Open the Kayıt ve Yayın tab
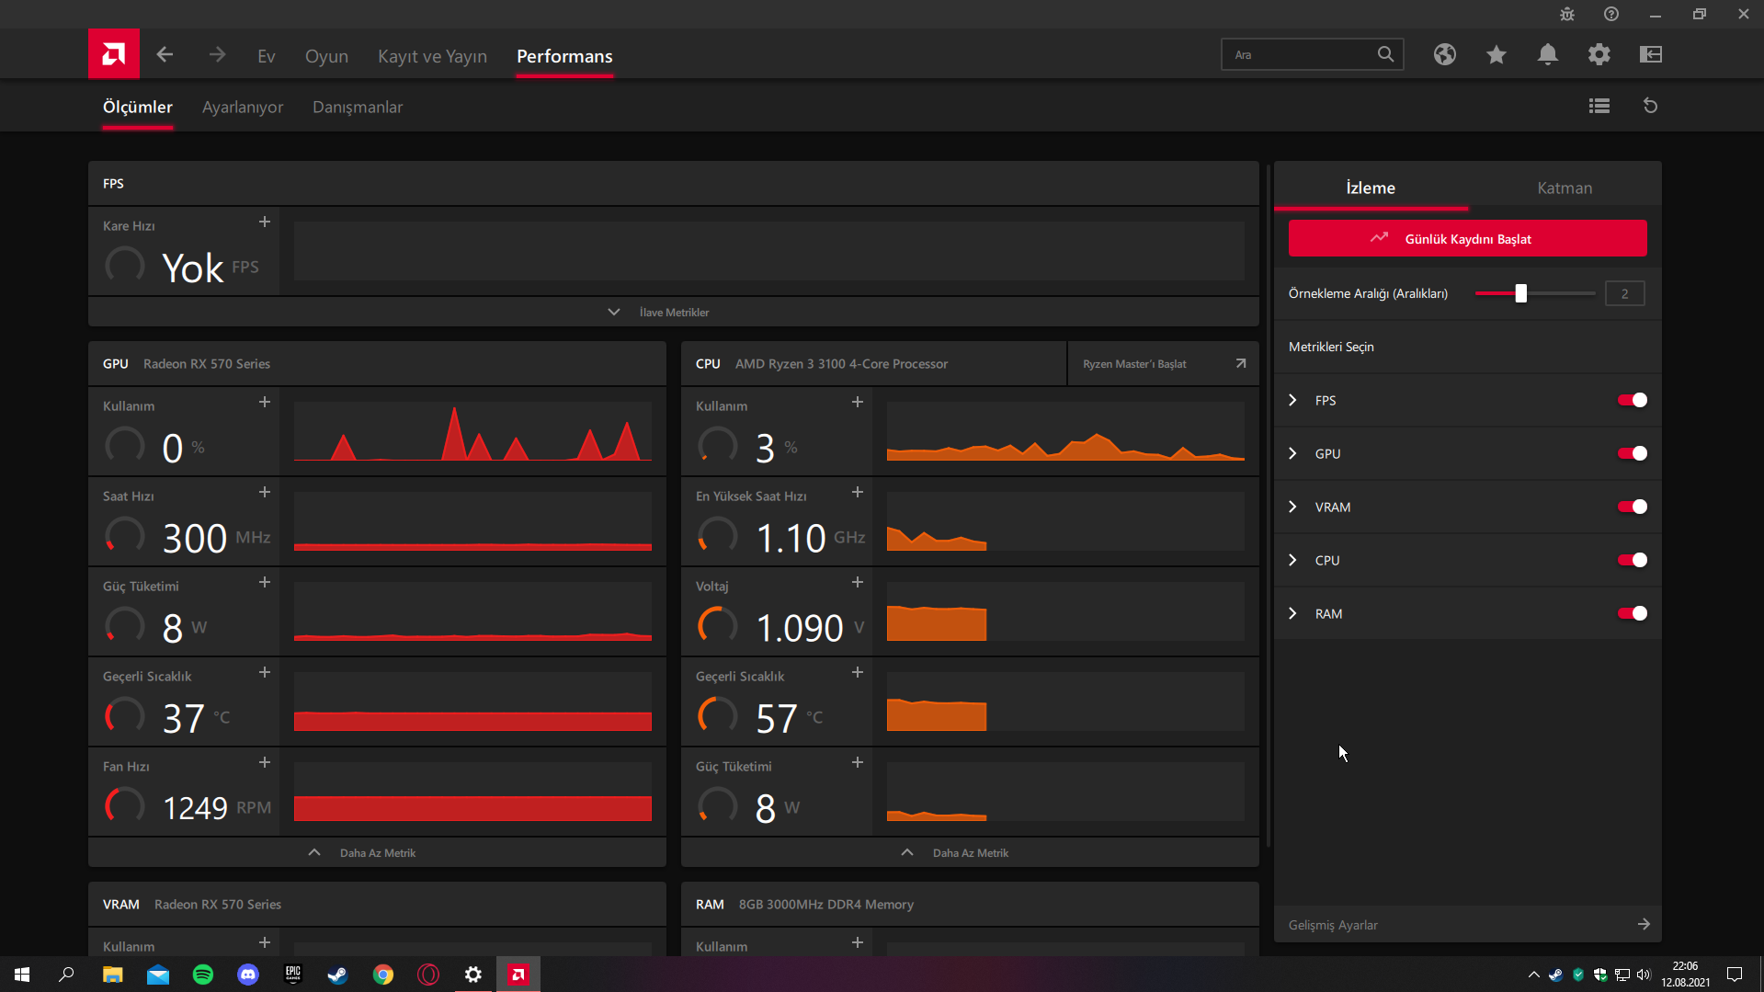The height and width of the screenshot is (992, 1764). 432,56
